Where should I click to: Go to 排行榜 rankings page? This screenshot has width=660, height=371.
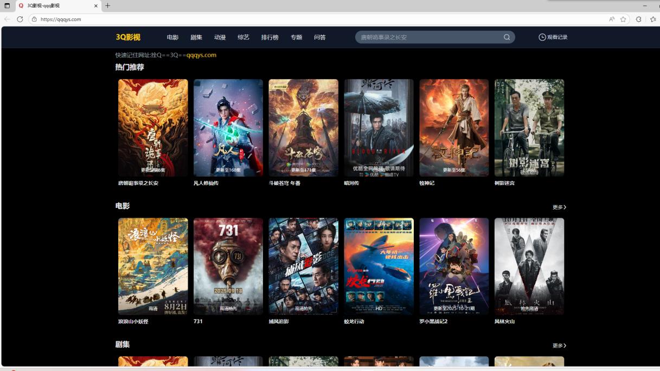270,37
